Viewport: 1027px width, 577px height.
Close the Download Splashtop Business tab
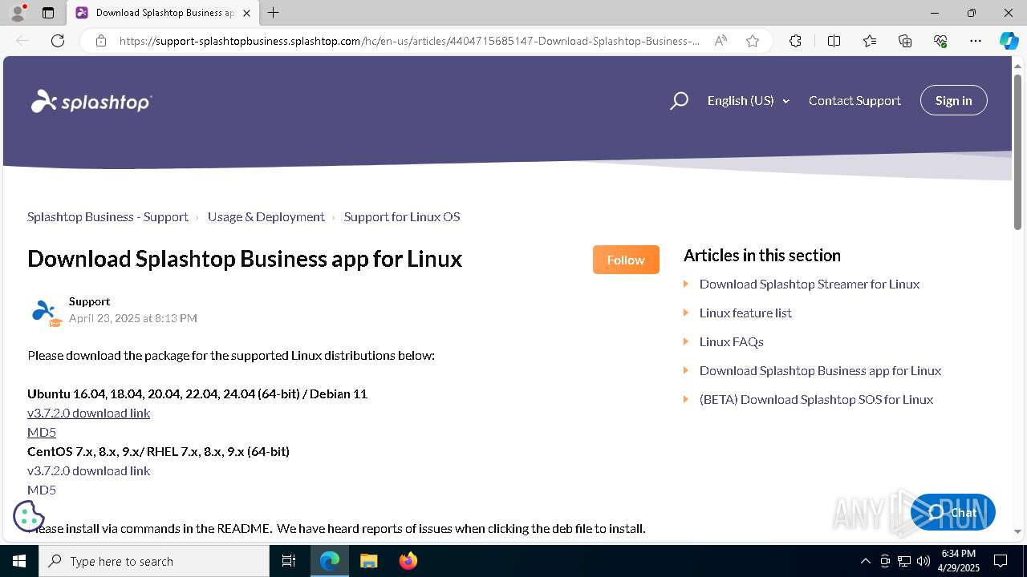pos(247,13)
